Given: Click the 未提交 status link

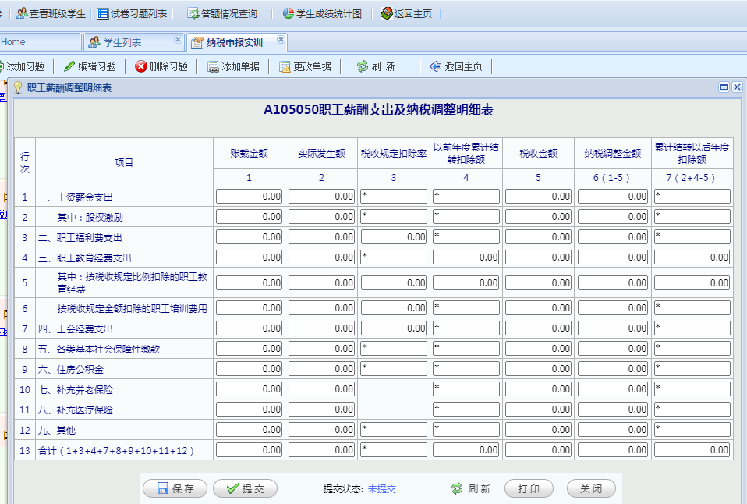Looking at the screenshot, I should pyautogui.click(x=381, y=488).
